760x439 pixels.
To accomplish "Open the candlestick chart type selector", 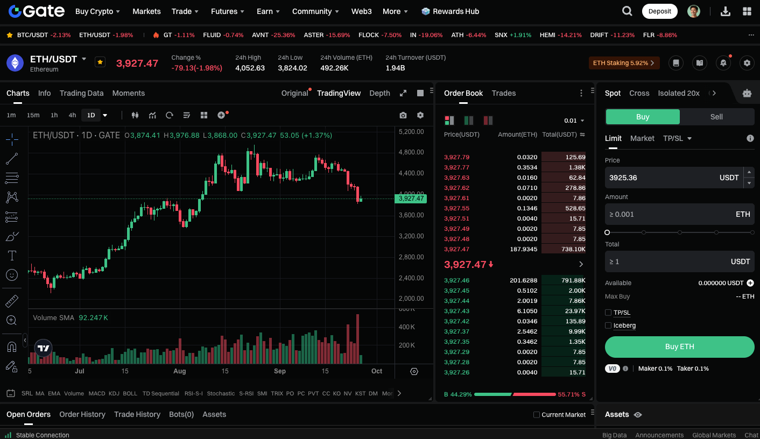I will (135, 115).
